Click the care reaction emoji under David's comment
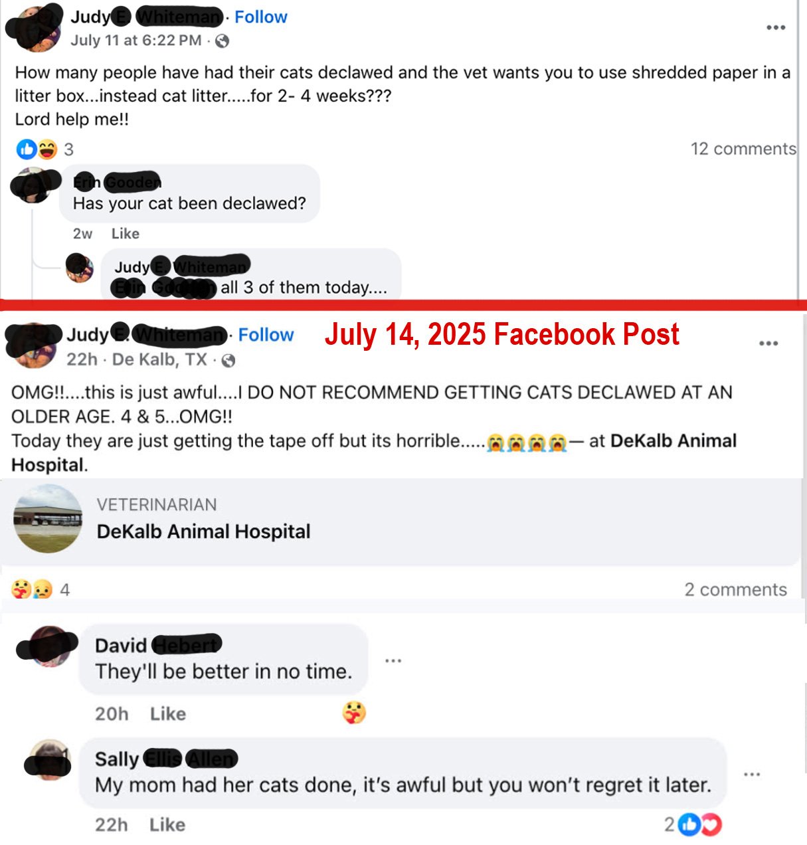This screenshot has width=807, height=845. pos(354,713)
